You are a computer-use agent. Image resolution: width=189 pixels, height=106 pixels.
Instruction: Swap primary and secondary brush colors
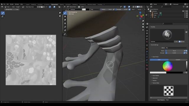[184, 73]
